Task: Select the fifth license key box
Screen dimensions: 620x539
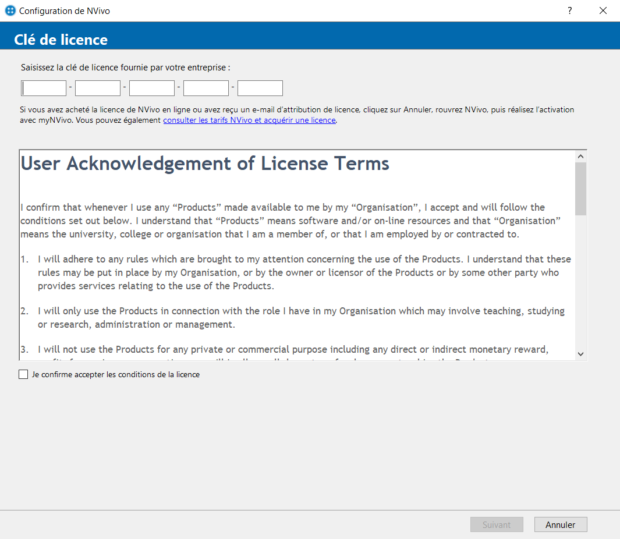Action: [x=260, y=88]
